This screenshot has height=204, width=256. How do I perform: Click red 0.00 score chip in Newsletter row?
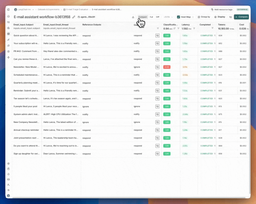167,67
